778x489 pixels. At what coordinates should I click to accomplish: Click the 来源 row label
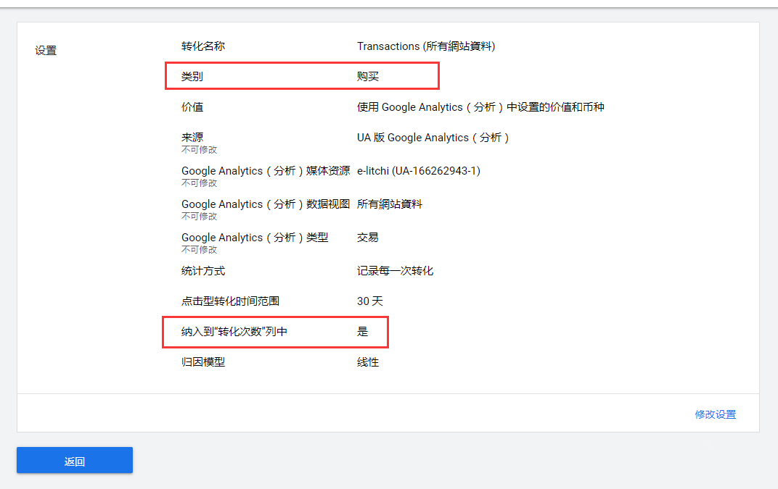192,138
